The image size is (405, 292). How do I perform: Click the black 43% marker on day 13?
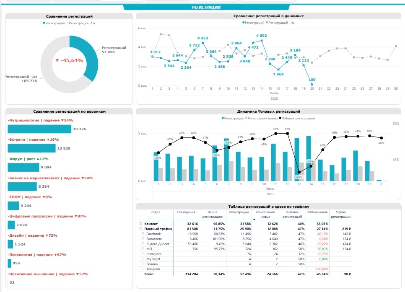(299, 172)
